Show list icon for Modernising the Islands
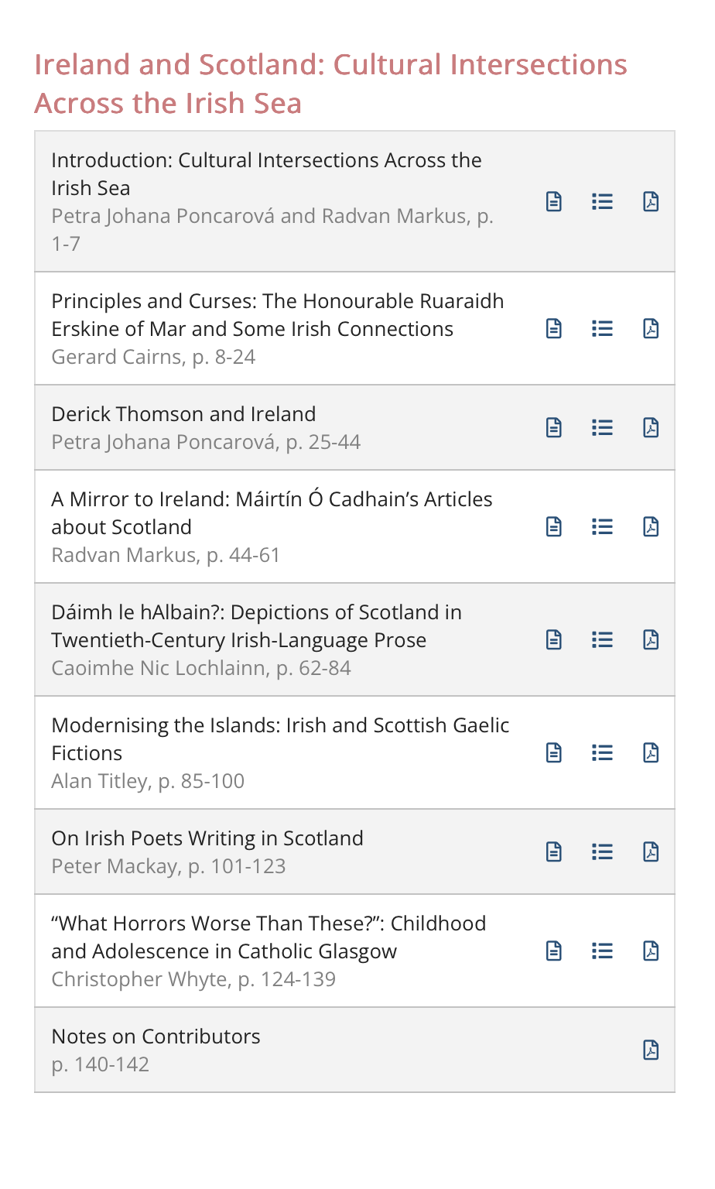The width and height of the screenshot is (715, 1189). tap(602, 753)
